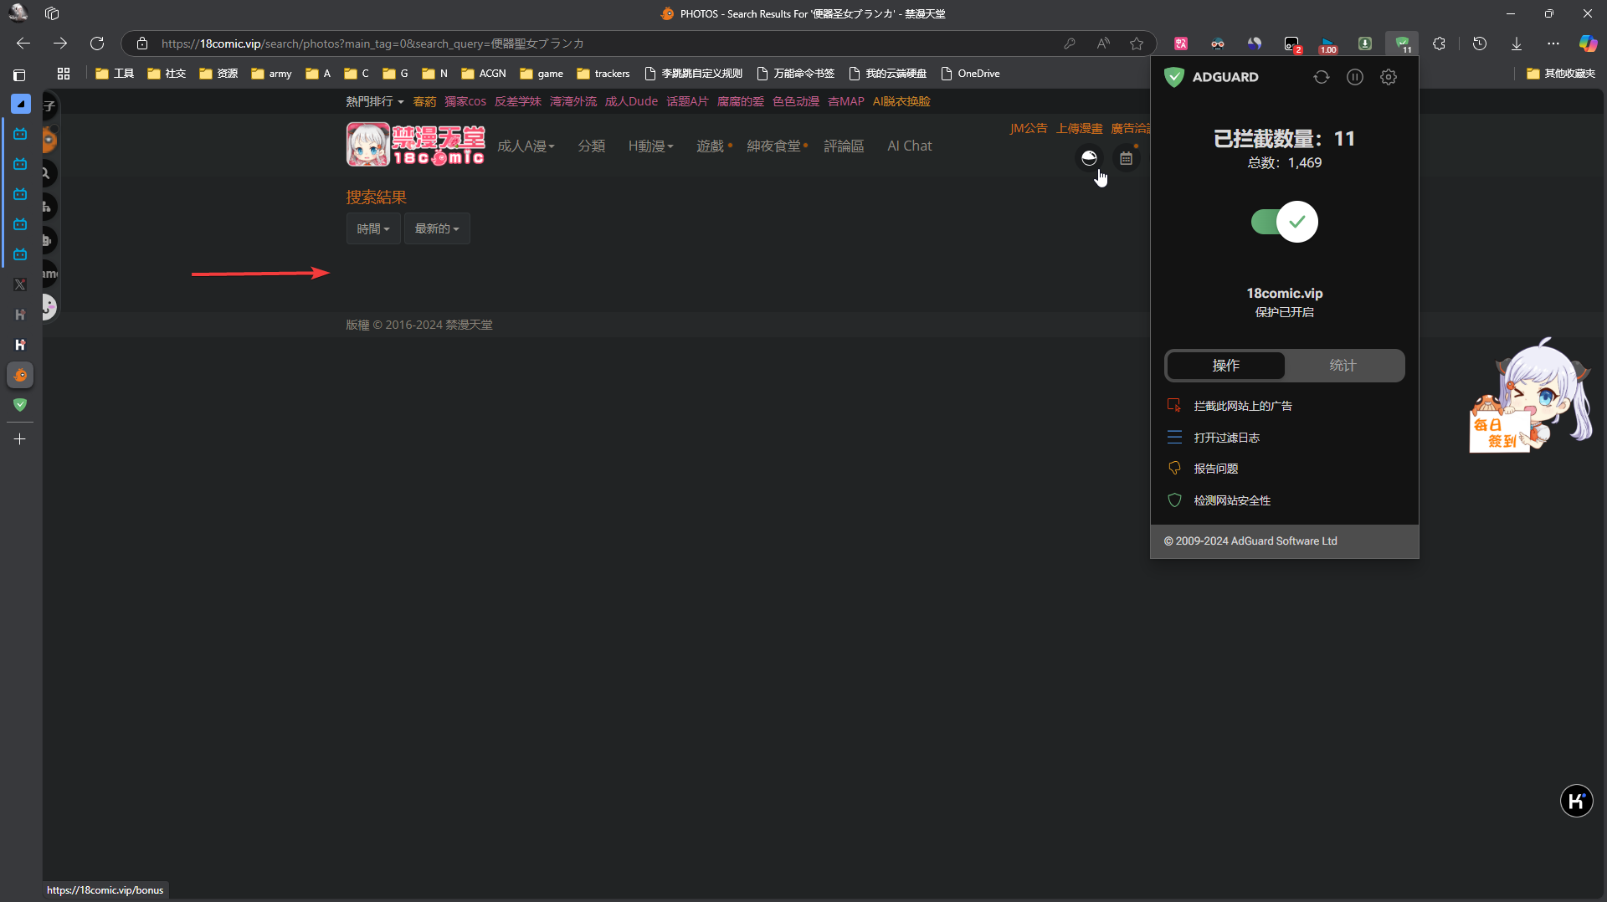The width and height of the screenshot is (1607, 902).
Task: Open browser history icon
Action: [1479, 44]
